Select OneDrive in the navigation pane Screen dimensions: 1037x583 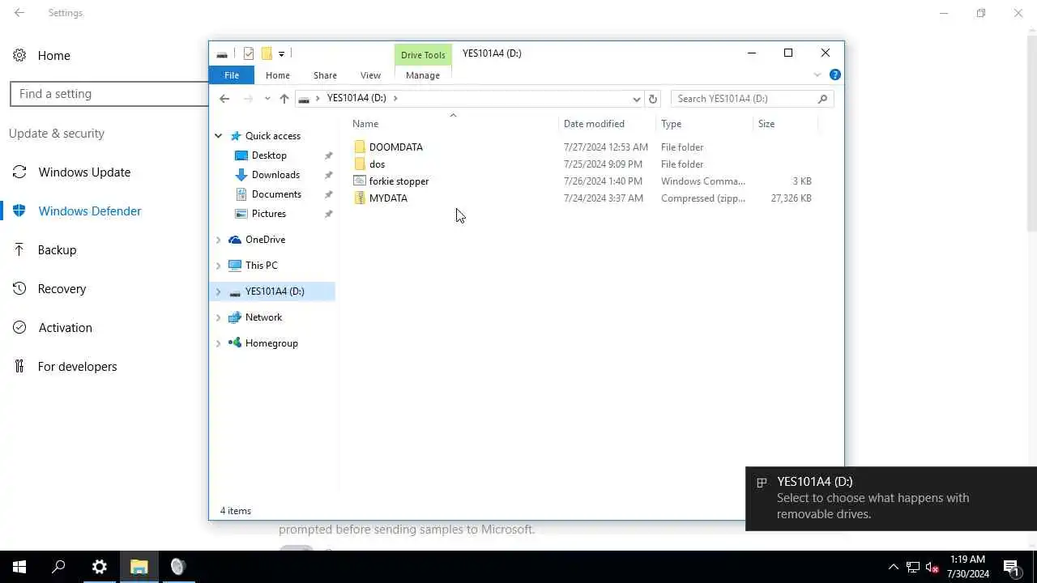pos(265,240)
